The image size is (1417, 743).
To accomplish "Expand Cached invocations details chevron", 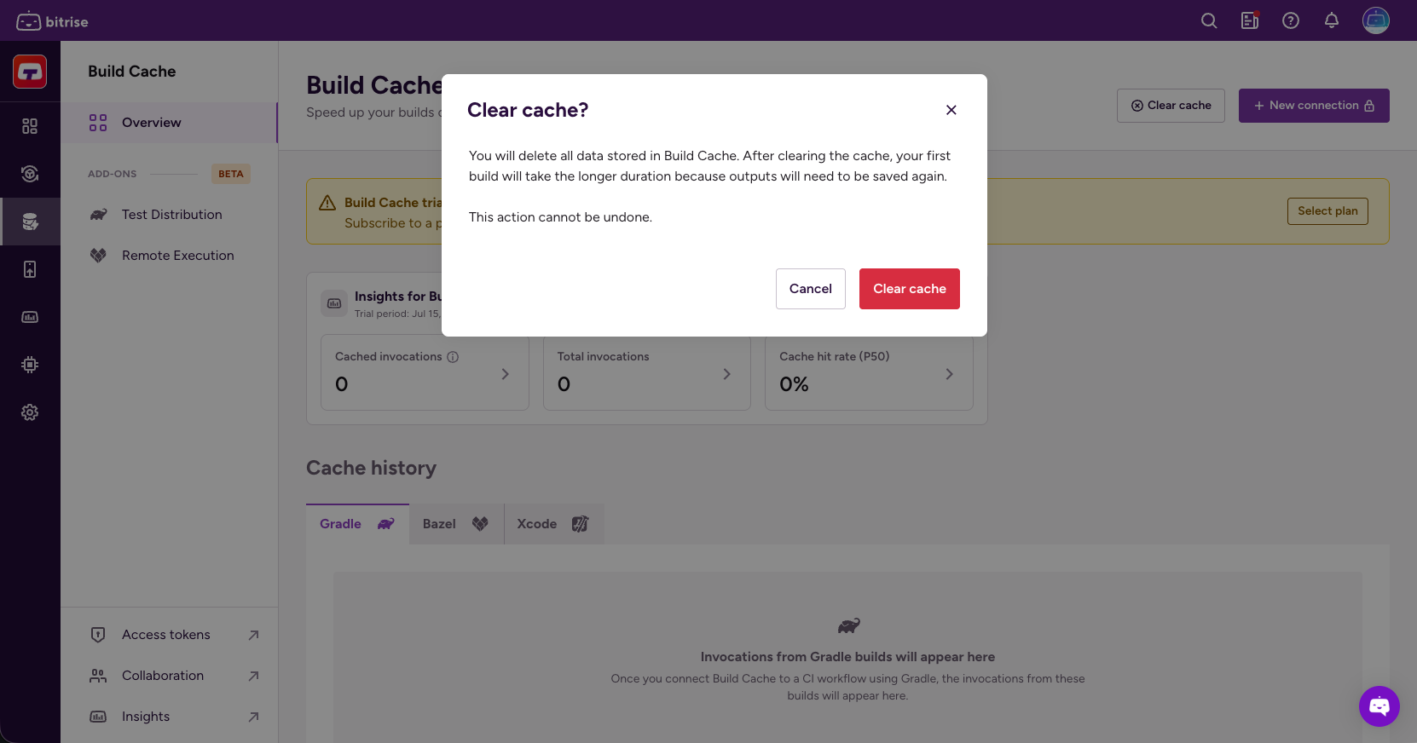I will [x=505, y=374].
